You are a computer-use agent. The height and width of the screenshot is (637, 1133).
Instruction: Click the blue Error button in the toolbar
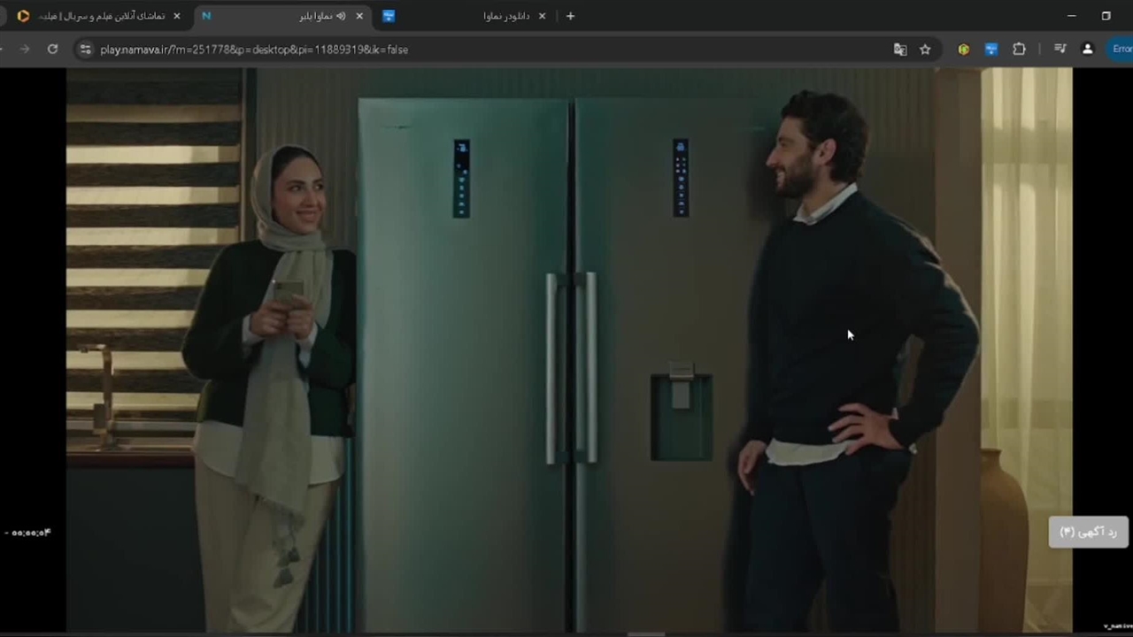coord(1121,50)
